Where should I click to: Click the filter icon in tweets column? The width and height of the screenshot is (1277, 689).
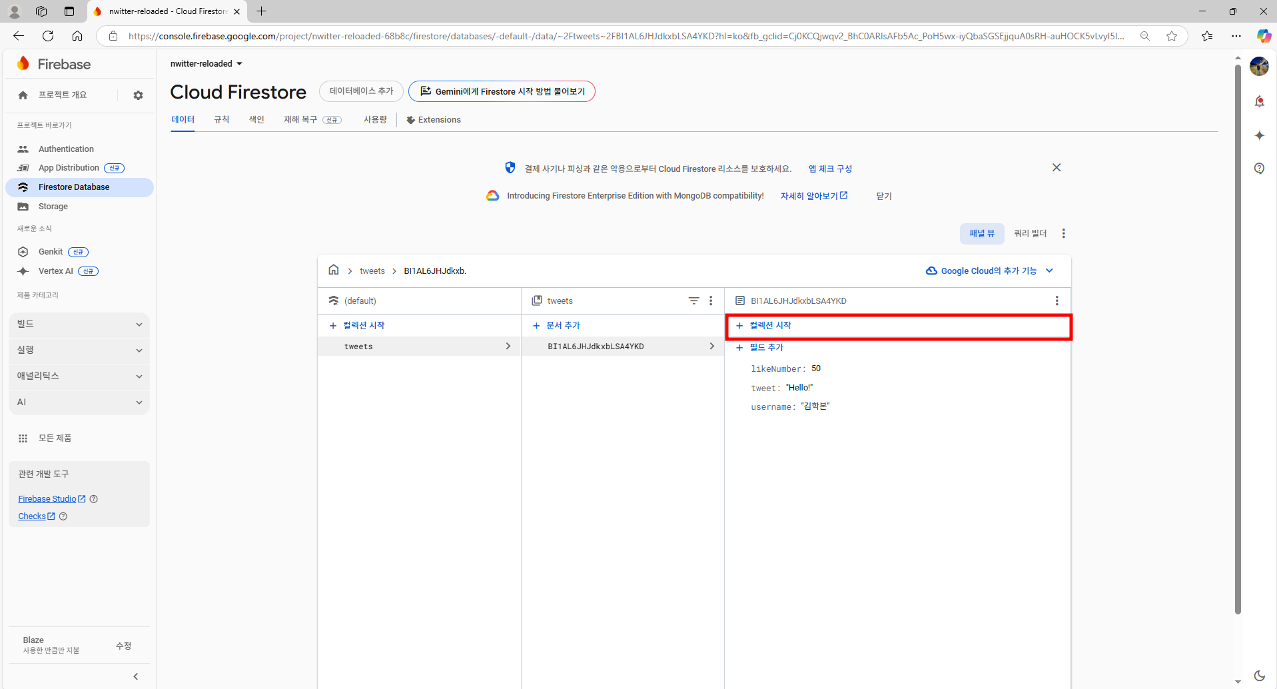tap(693, 301)
